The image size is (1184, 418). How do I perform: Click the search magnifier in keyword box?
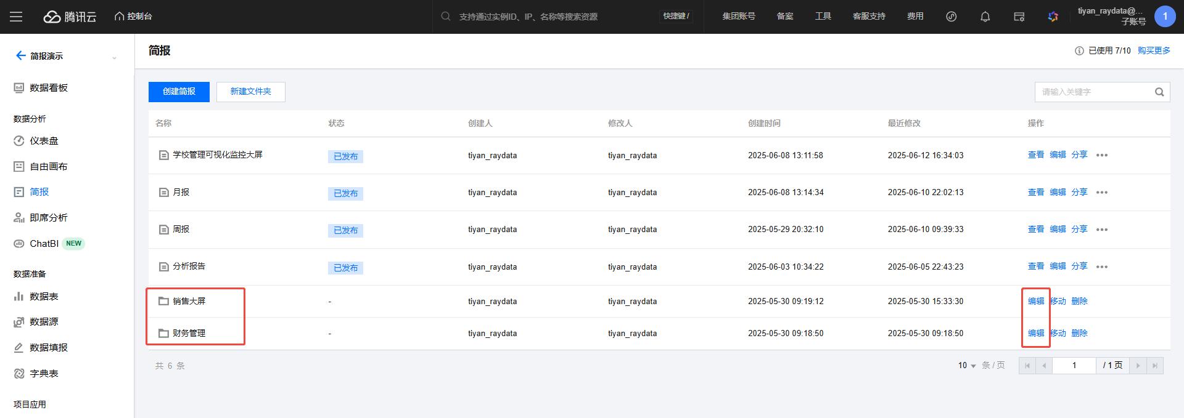[1159, 92]
